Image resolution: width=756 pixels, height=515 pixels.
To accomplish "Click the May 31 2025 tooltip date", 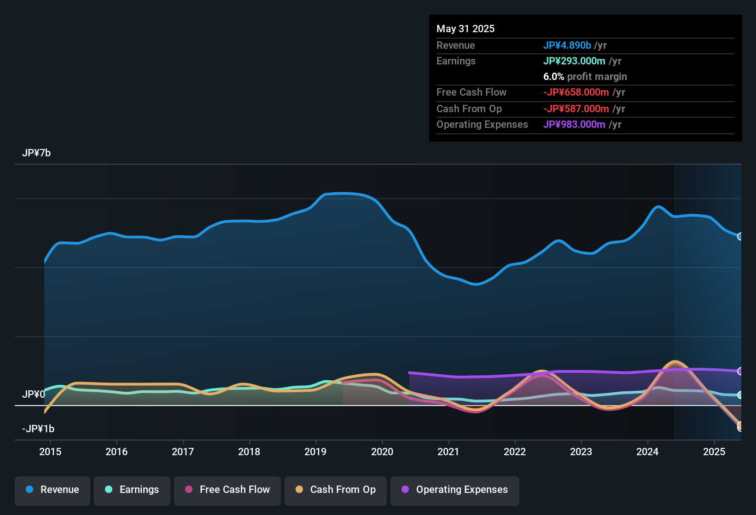I will 465,29.
